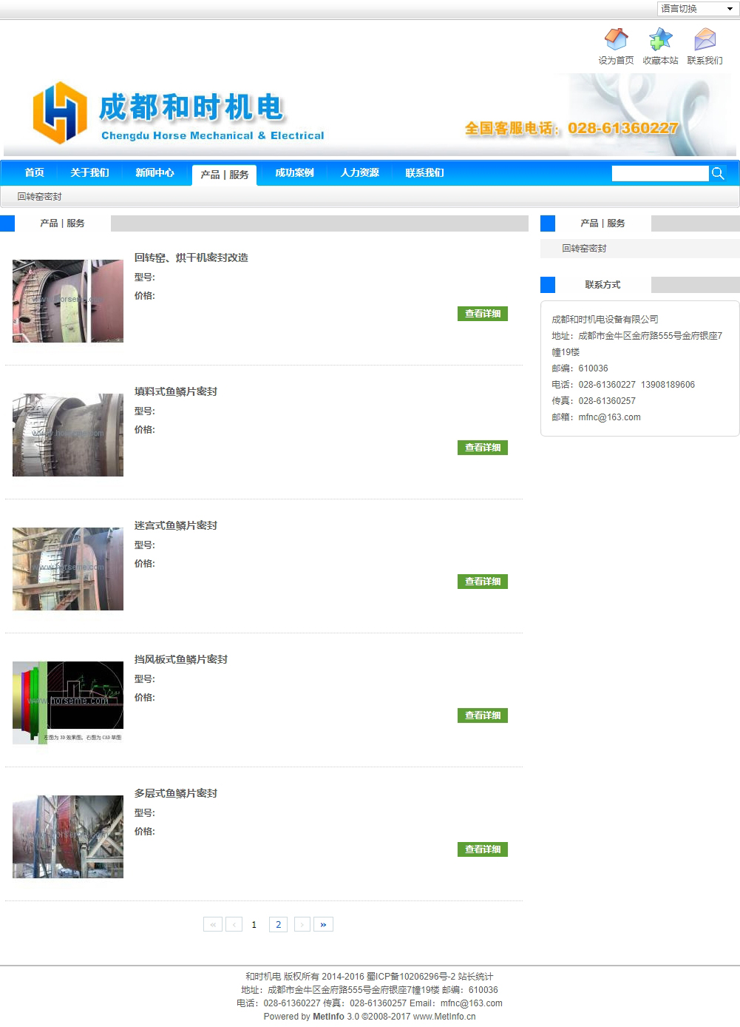This screenshot has width=740, height=1027.
Task: Click 查看详细 for 填料式鱼鳞片密封
Action: tap(482, 448)
